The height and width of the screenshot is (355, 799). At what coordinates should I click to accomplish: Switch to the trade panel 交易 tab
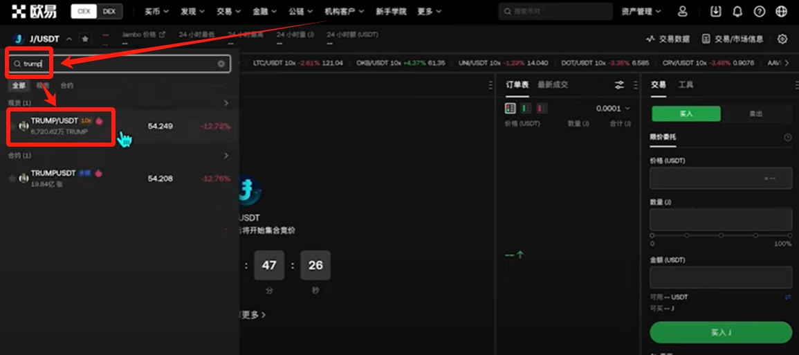tap(659, 84)
